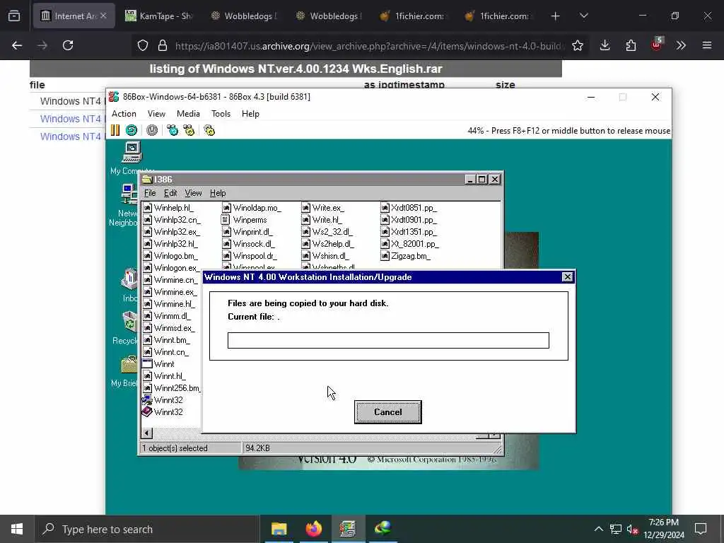The width and height of the screenshot is (724, 543).
Task: Click the file copy progress bar
Action: pyautogui.click(x=388, y=340)
